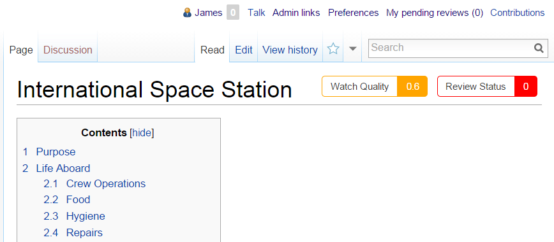Image resolution: width=554 pixels, height=242 pixels.
Task: Click the orange 0.6 quality score
Action: pyautogui.click(x=412, y=87)
